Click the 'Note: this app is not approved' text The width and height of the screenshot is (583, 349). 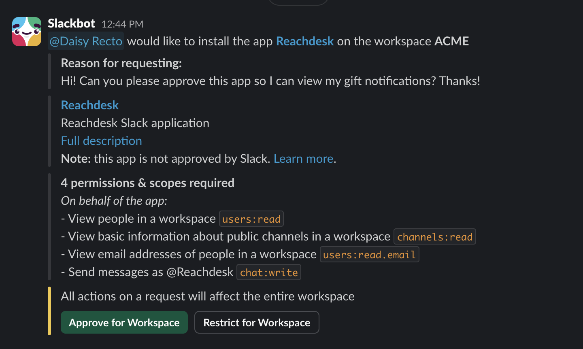pyautogui.click(x=166, y=159)
